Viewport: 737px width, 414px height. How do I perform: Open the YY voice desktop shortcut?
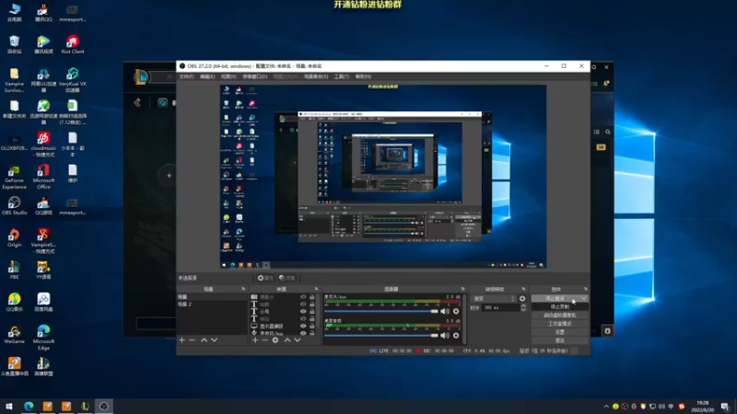tap(43, 270)
